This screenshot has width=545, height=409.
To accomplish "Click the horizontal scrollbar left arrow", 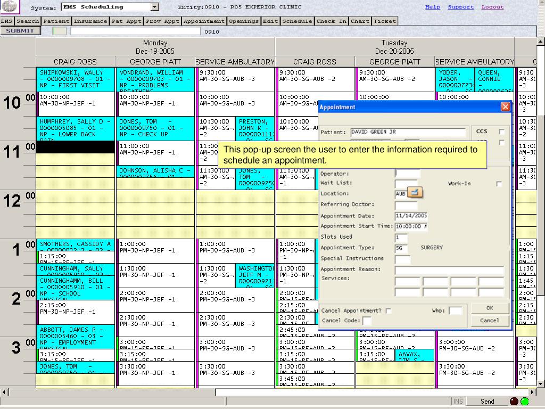I will (x=4, y=392).
